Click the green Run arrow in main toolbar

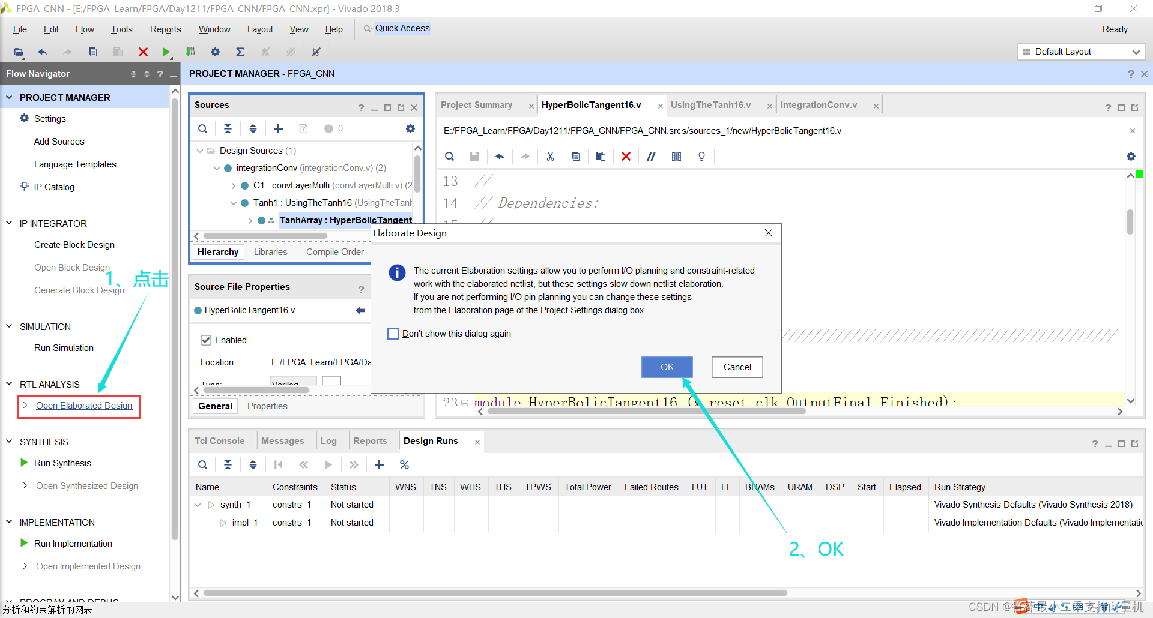pos(166,52)
